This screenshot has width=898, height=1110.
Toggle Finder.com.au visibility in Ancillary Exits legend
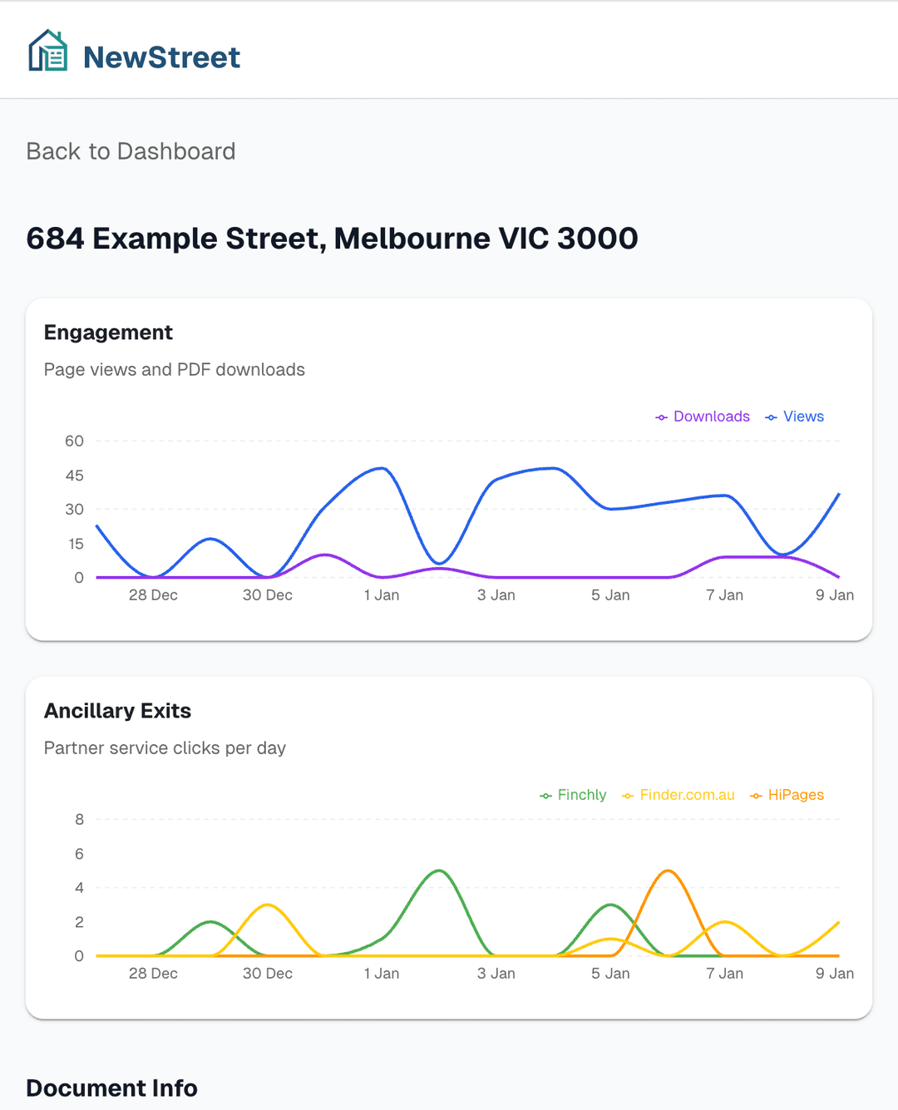click(678, 795)
